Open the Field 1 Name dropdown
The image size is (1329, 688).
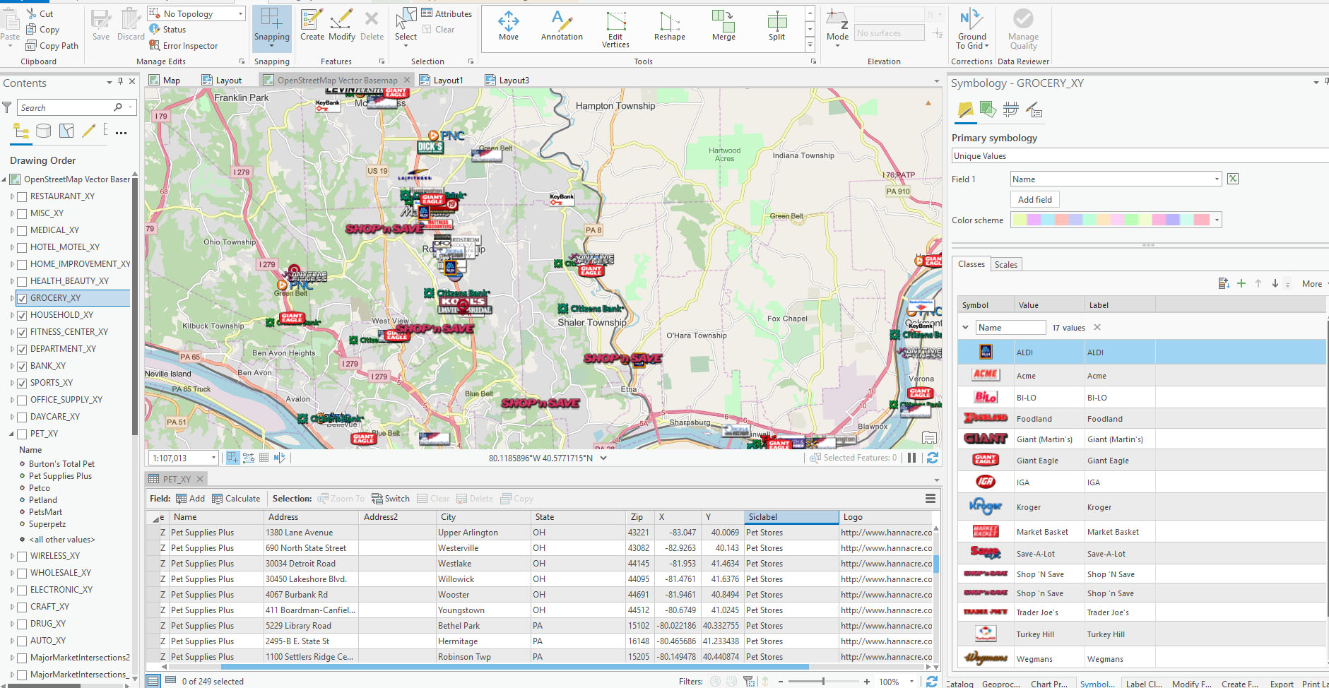(x=1217, y=179)
